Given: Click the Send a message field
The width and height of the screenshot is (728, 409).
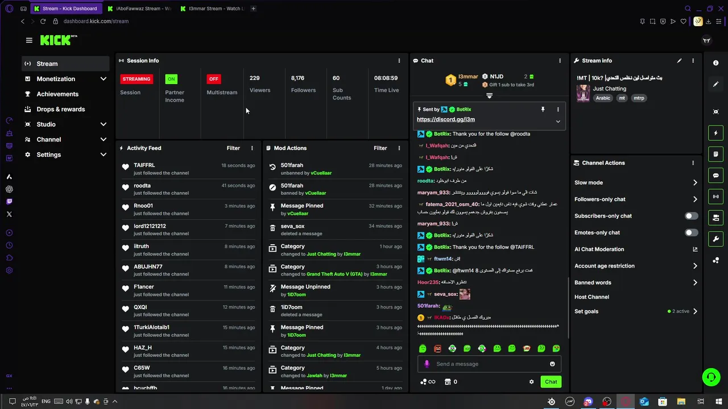Looking at the screenshot, I should click(489, 364).
